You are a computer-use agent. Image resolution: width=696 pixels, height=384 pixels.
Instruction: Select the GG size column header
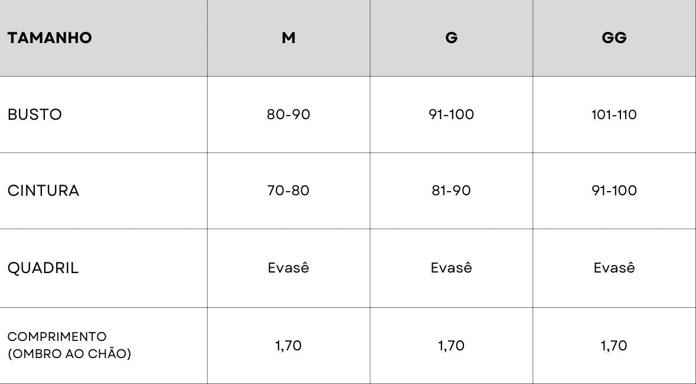pos(615,38)
